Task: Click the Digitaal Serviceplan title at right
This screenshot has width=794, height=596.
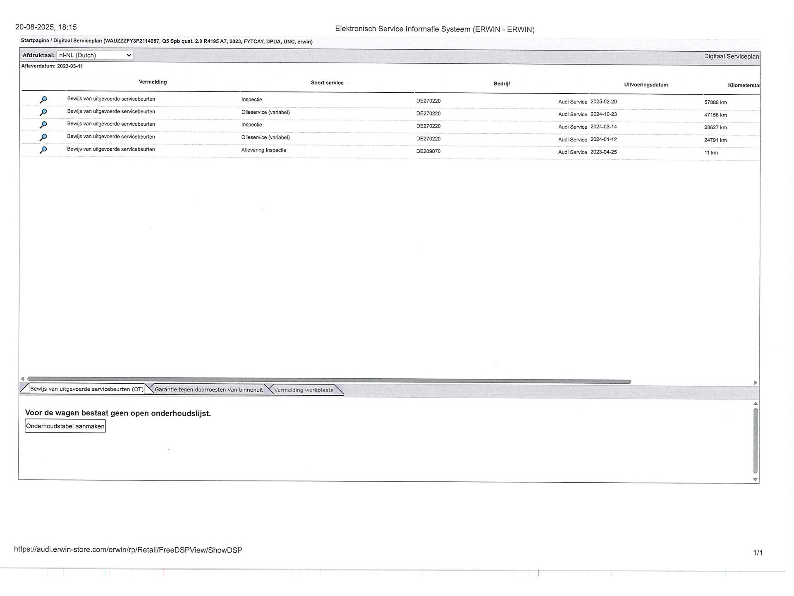Action: [x=732, y=56]
